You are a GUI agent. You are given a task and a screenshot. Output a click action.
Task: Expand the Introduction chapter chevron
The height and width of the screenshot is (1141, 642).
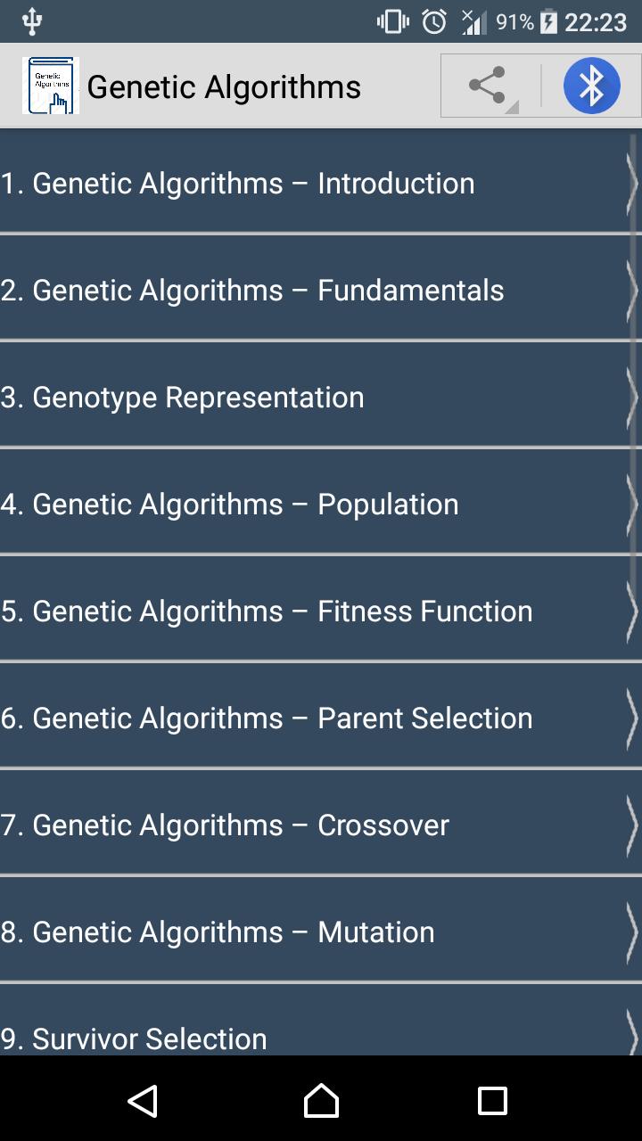[x=631, y=184]
